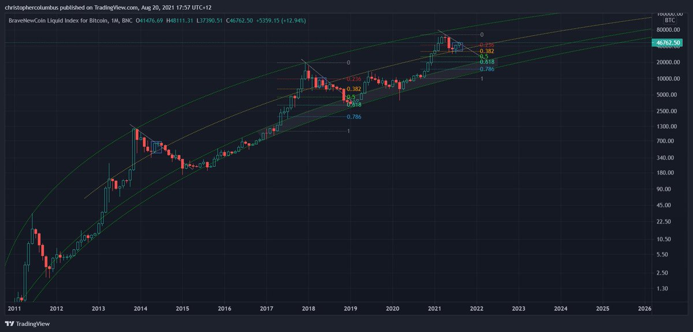The image size is (693, 332).
Task: Click the 2014 label on the time axis
Action: tap(140, 309)
